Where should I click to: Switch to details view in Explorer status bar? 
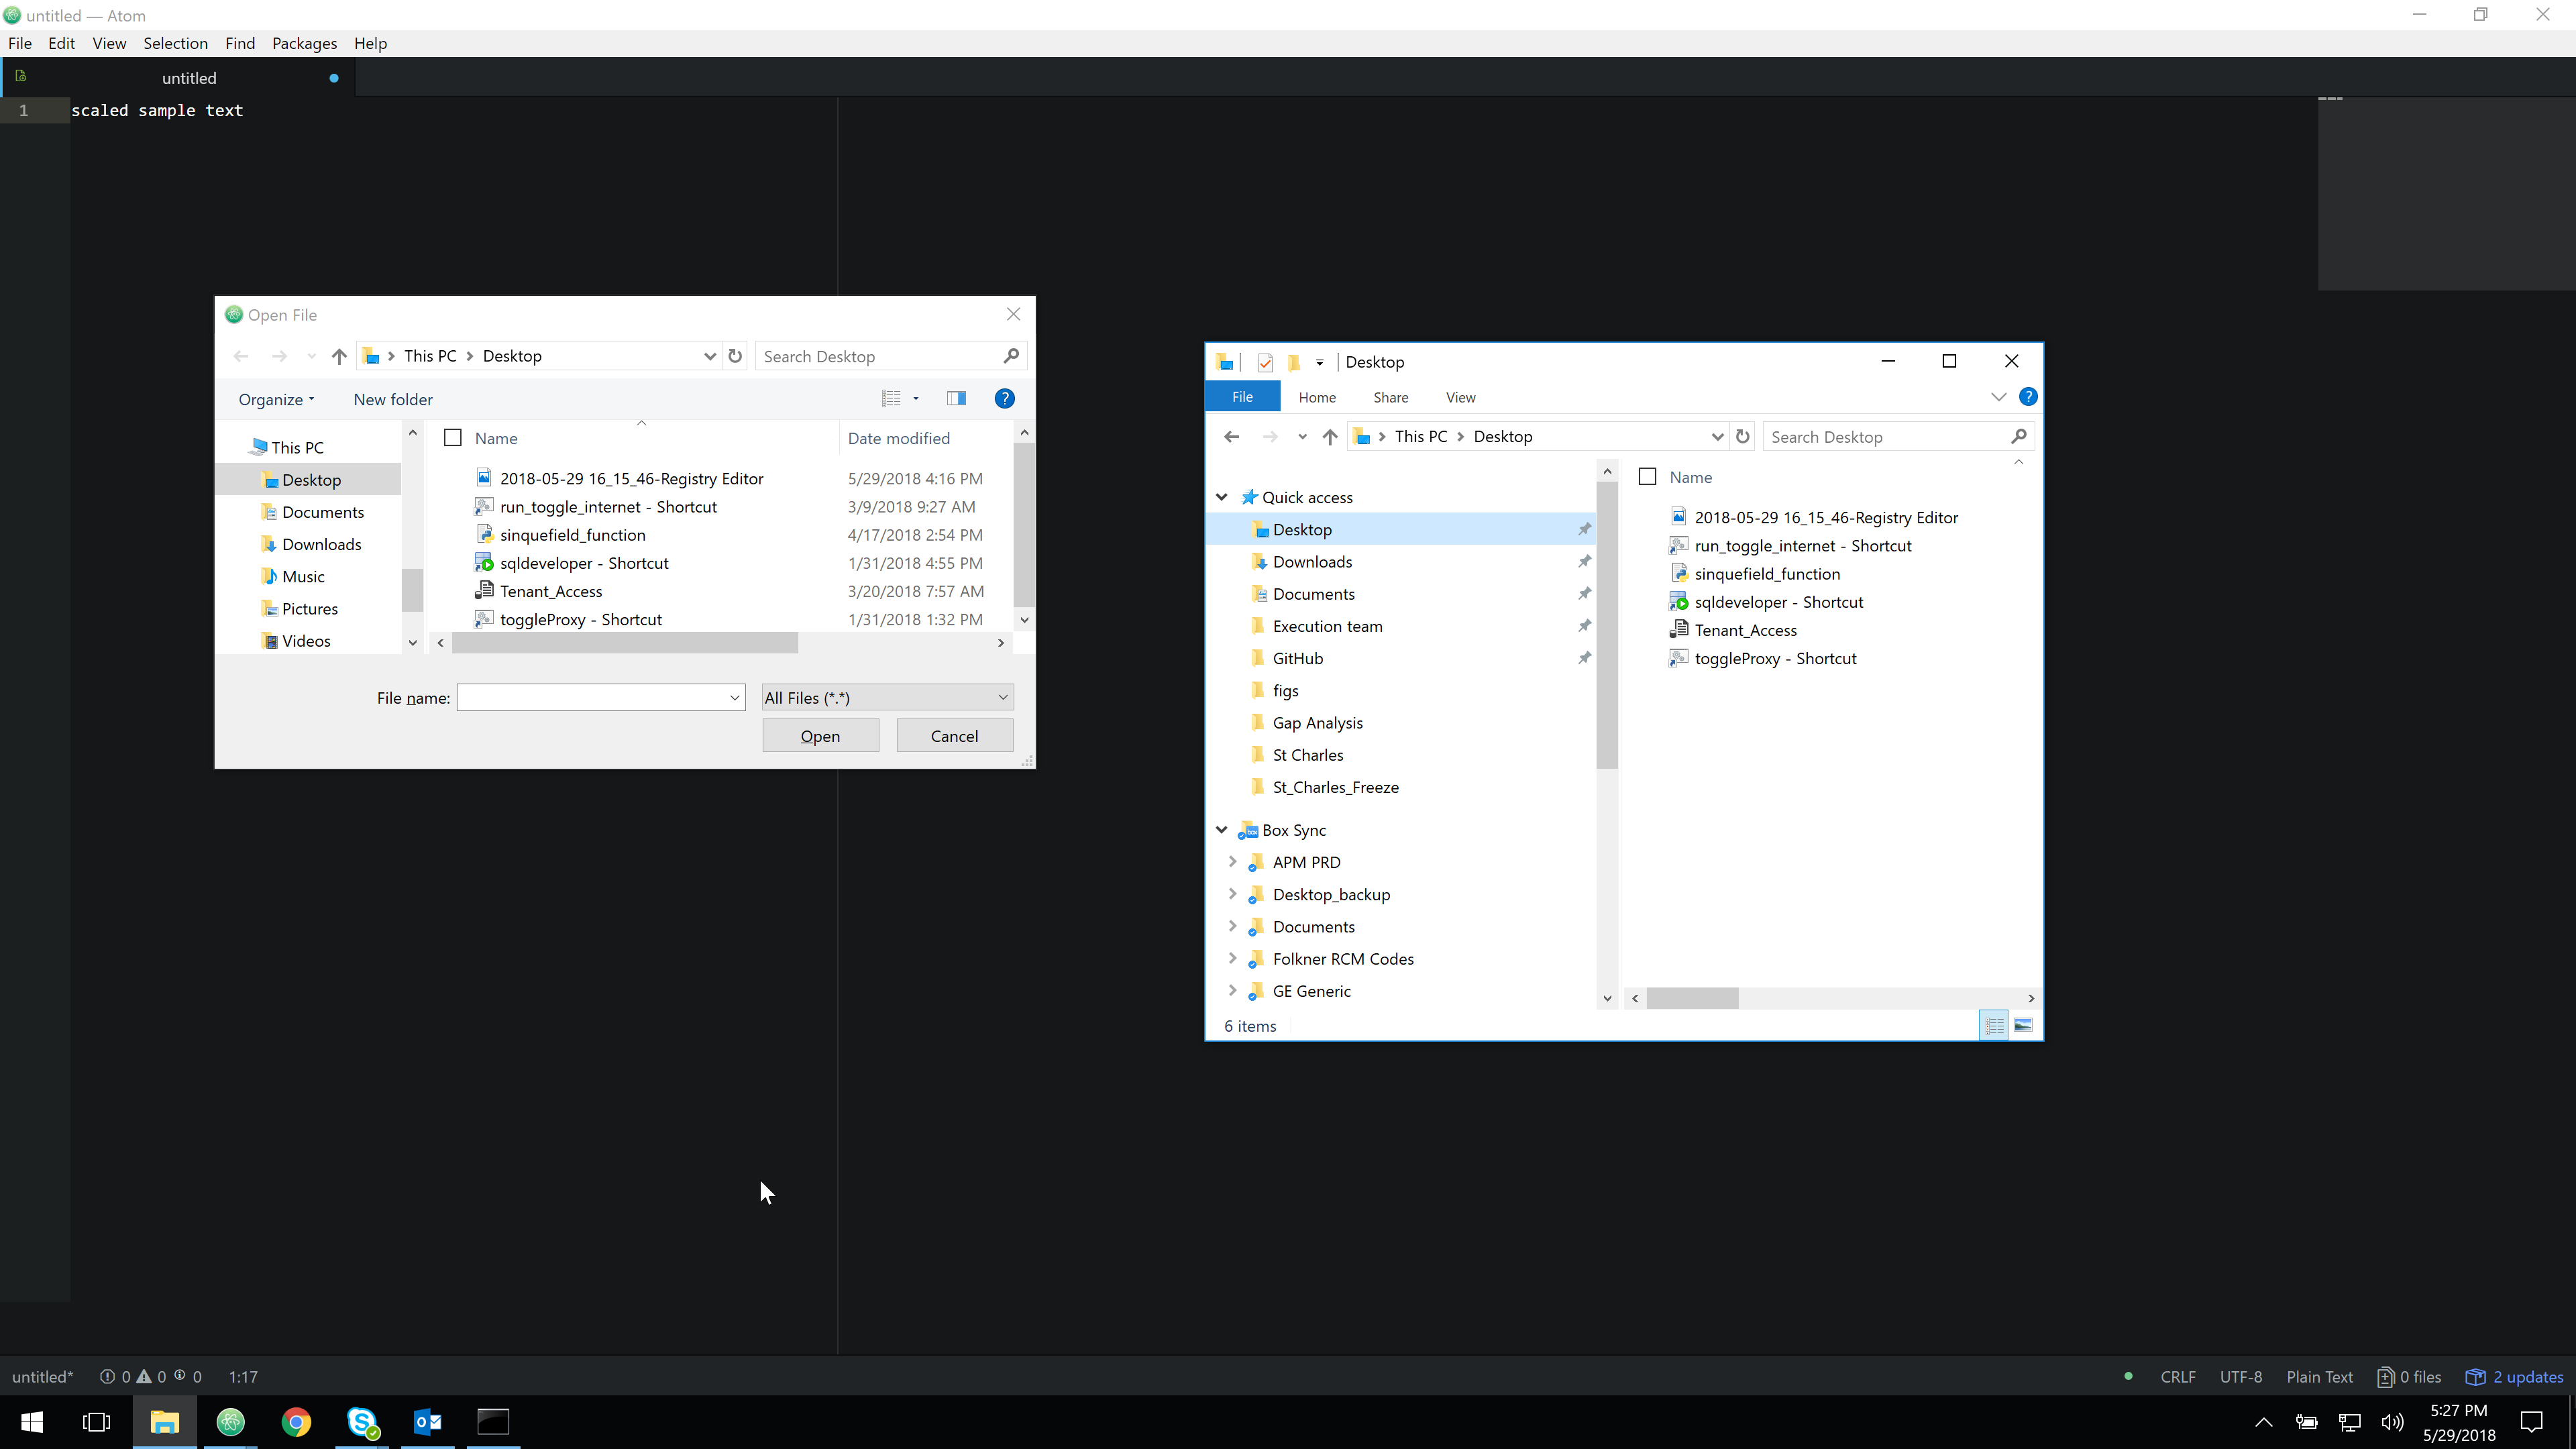coord(1994,1025)
